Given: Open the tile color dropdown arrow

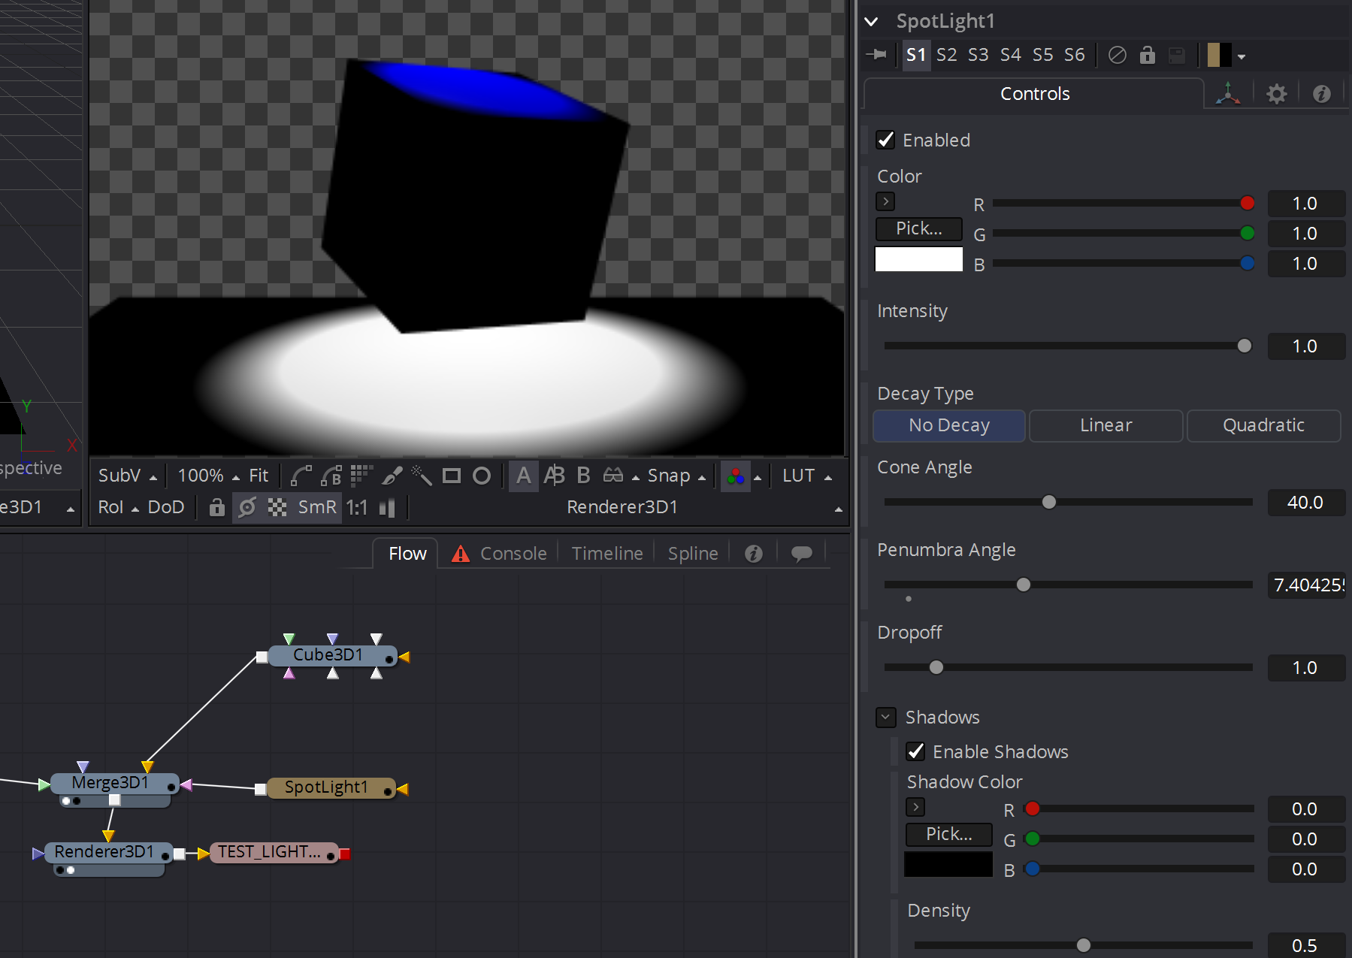Looking at the screenshot, I should [1242, 56].
